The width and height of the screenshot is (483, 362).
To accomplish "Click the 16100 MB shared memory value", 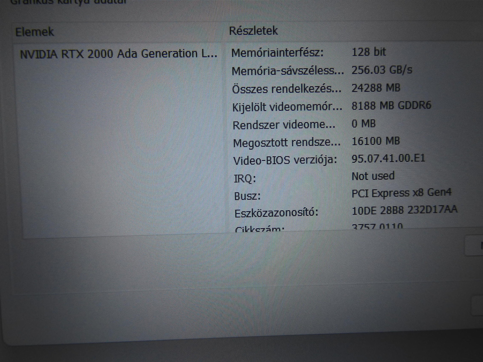I will click(x=376, y=141).
